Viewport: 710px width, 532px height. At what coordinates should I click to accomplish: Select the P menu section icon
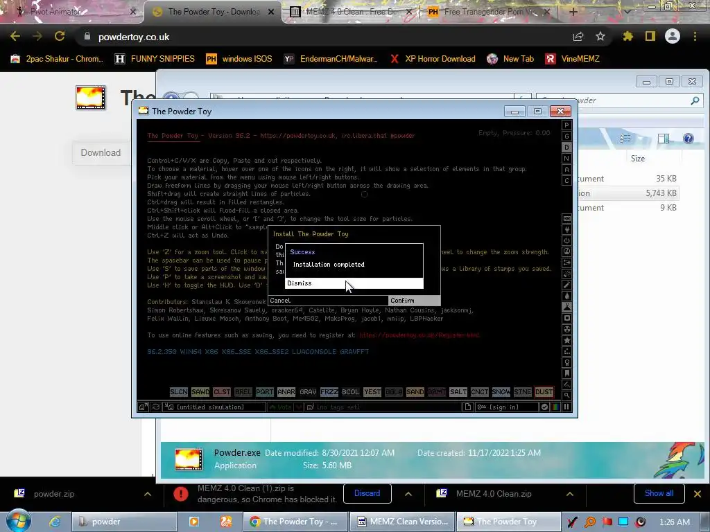566,125
